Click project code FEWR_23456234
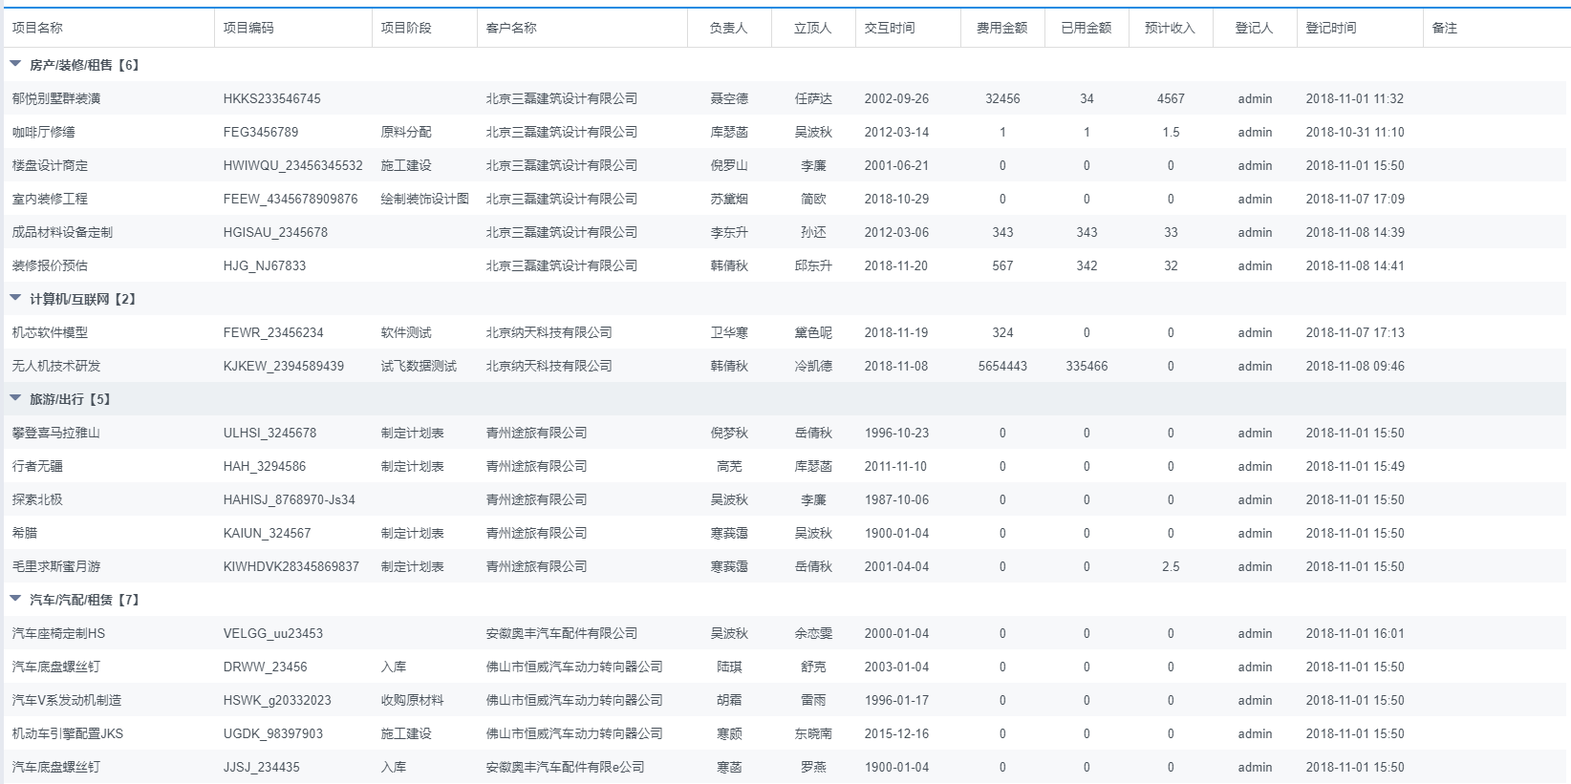This screenshot has width=1571, height=784. click(273, 332)
